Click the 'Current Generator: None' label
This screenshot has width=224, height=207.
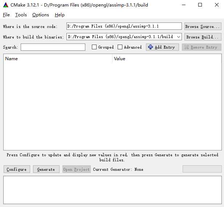coord(118,169)
